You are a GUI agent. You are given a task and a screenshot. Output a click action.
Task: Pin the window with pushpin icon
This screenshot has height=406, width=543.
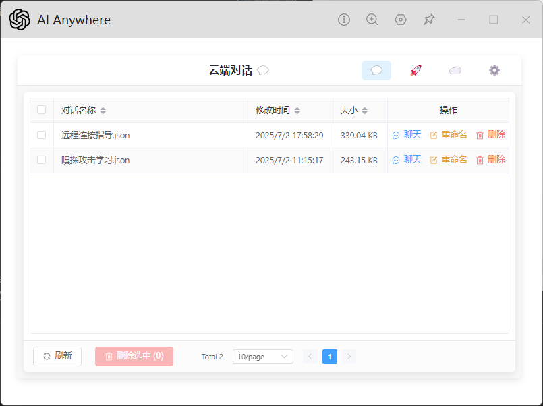429,20
